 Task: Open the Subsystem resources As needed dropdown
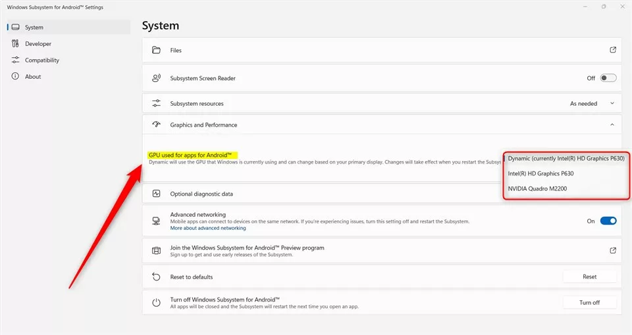tap(592, 103)
